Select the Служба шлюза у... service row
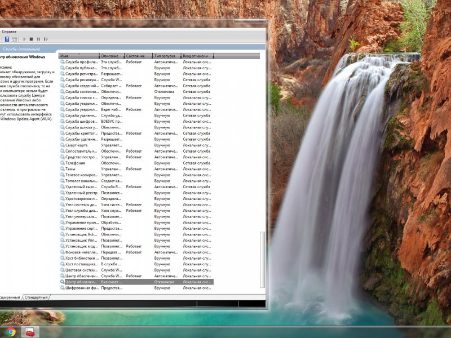The width and height of the screenshot is (451, 338). (x=136, y=127)
